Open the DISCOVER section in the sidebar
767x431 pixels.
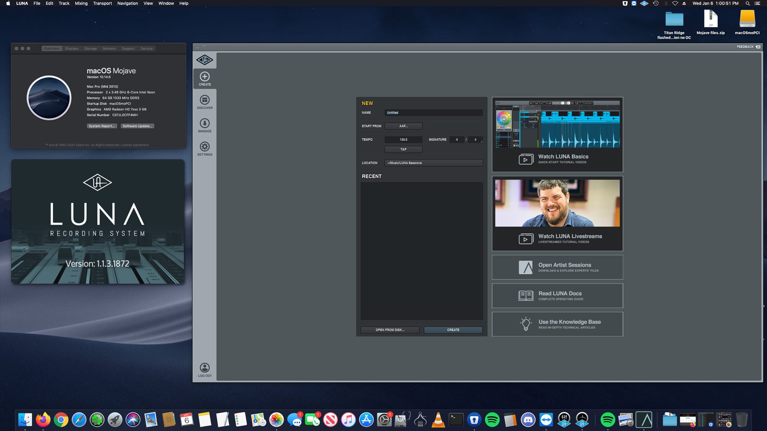pos(204,102)
